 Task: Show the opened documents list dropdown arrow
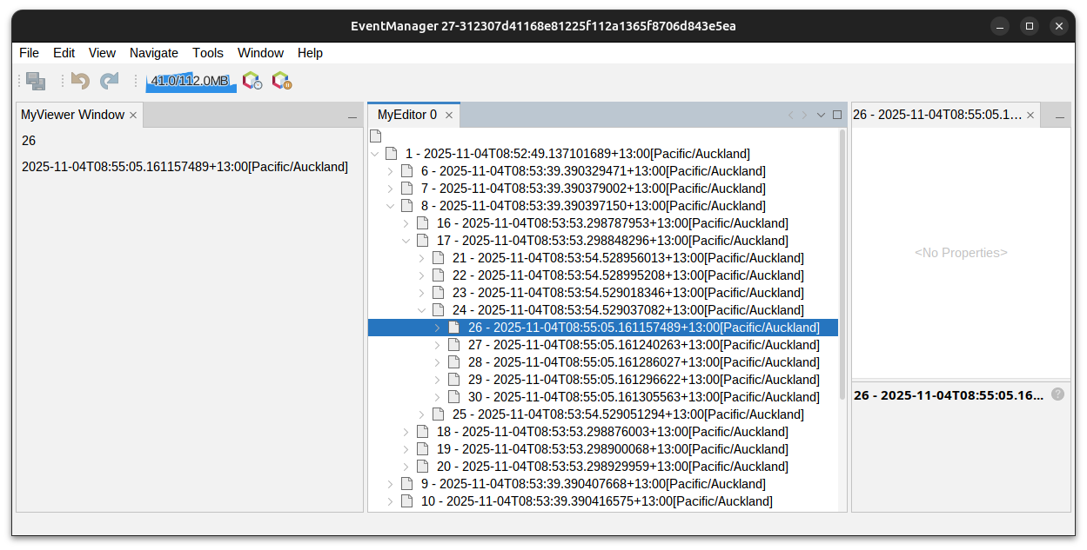point(820,115)
